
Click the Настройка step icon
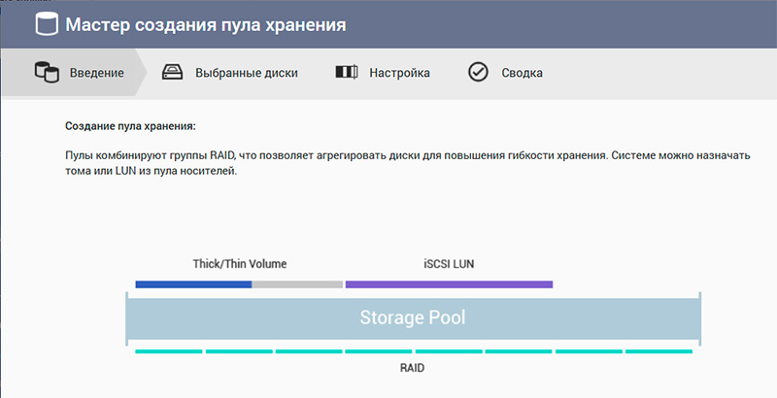click(x=345, y=73)
